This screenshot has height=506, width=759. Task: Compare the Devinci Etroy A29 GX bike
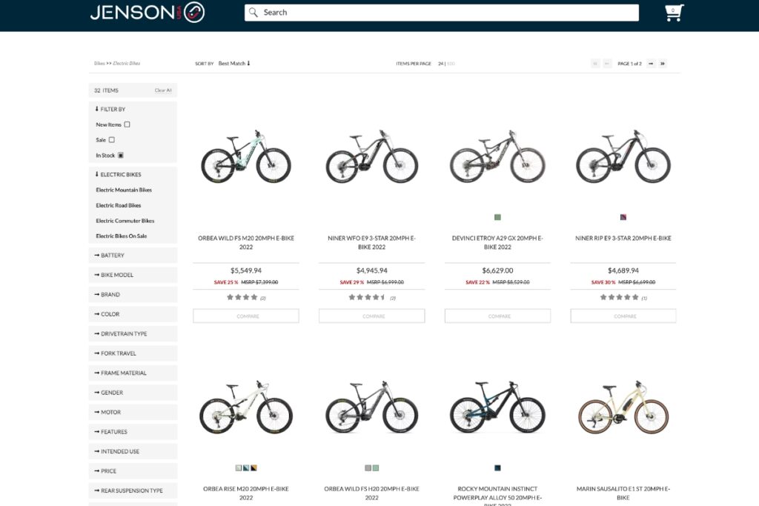click(x=497, y=316)
